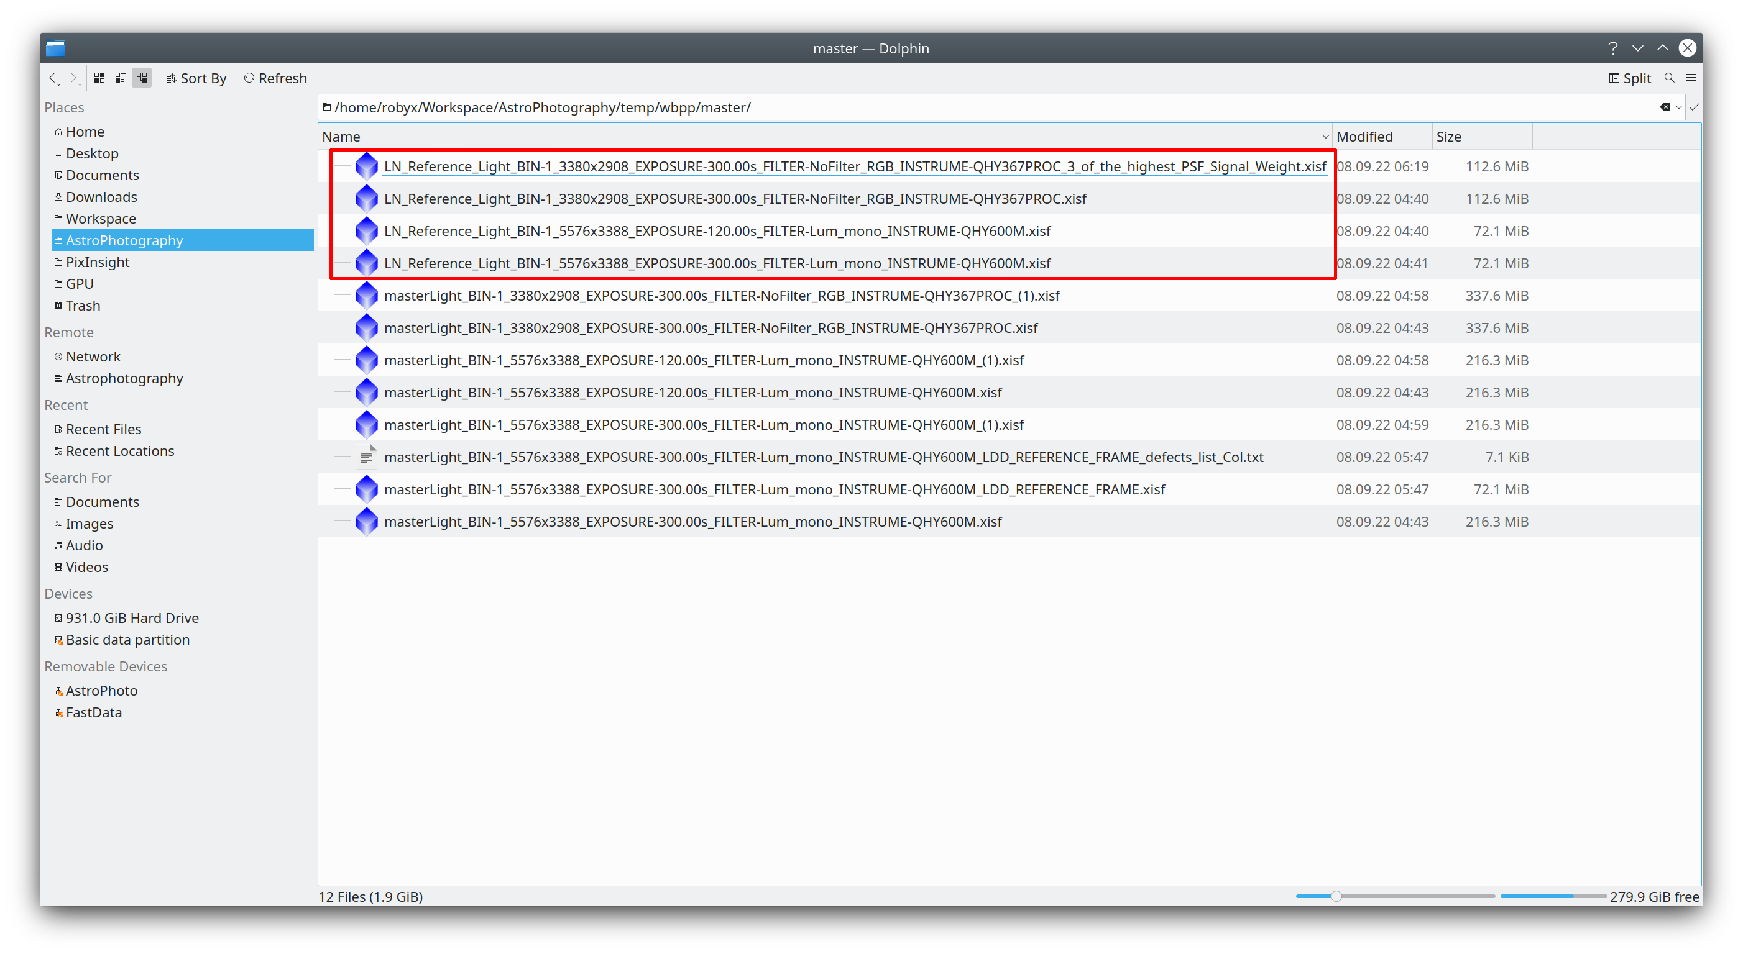This screenshot has width=1743, height=954.
Task: Select LN_Reference 5576x3388 EXPOSURE-300.00s Lum_mono file
Action: [x=717, y=264]
